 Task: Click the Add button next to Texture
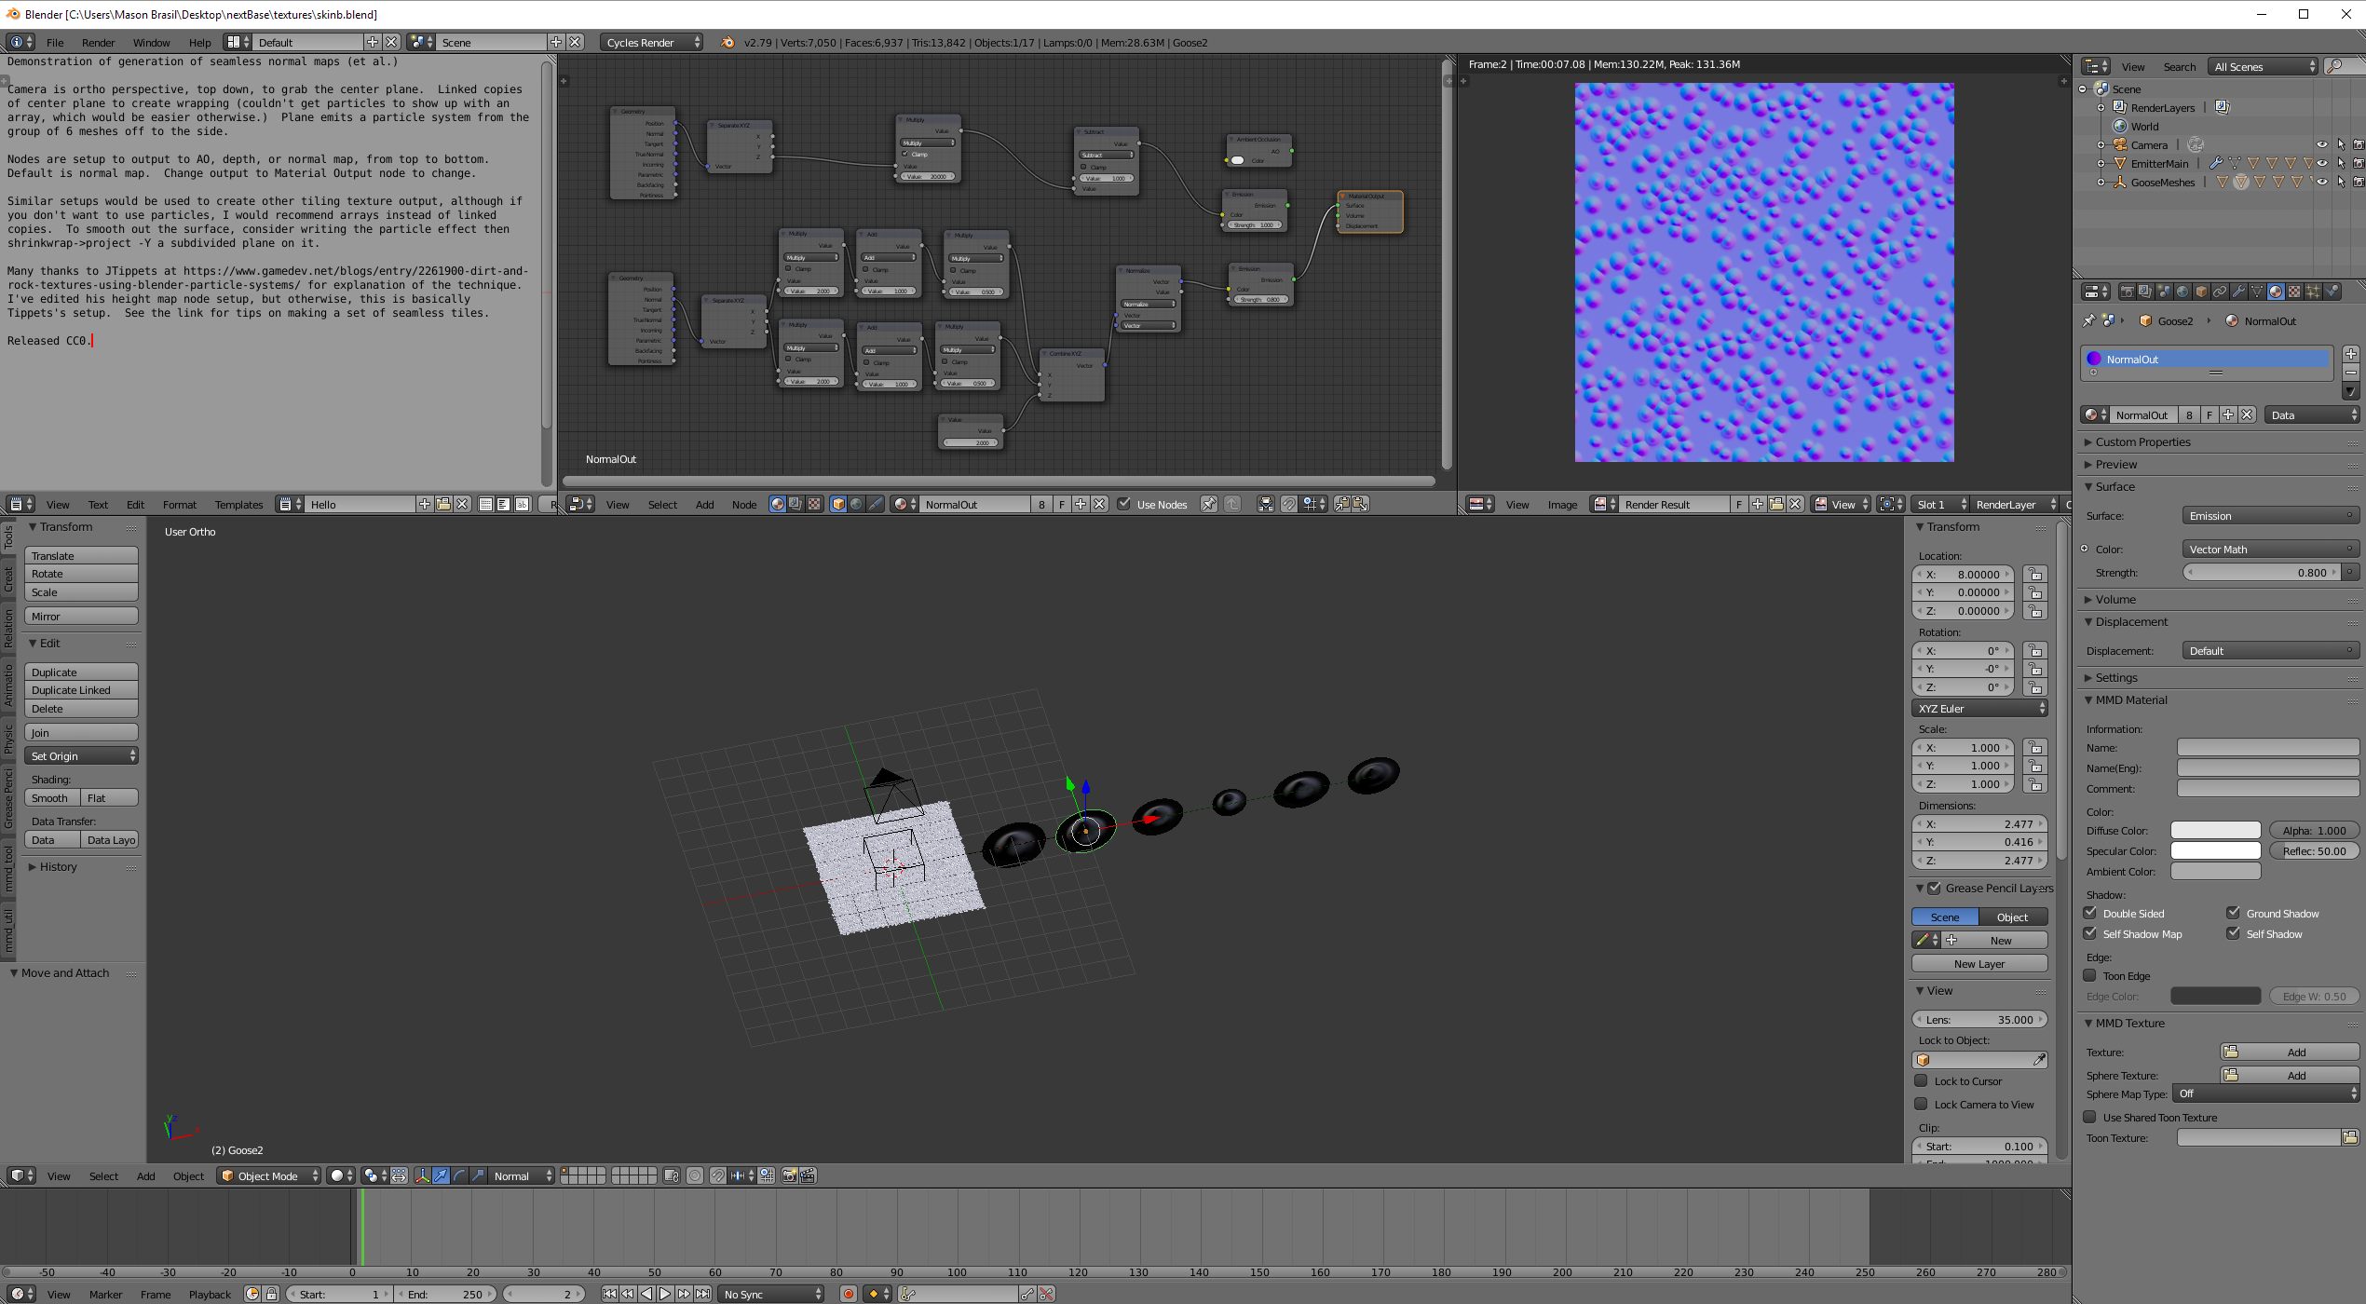point(2290,1052)
